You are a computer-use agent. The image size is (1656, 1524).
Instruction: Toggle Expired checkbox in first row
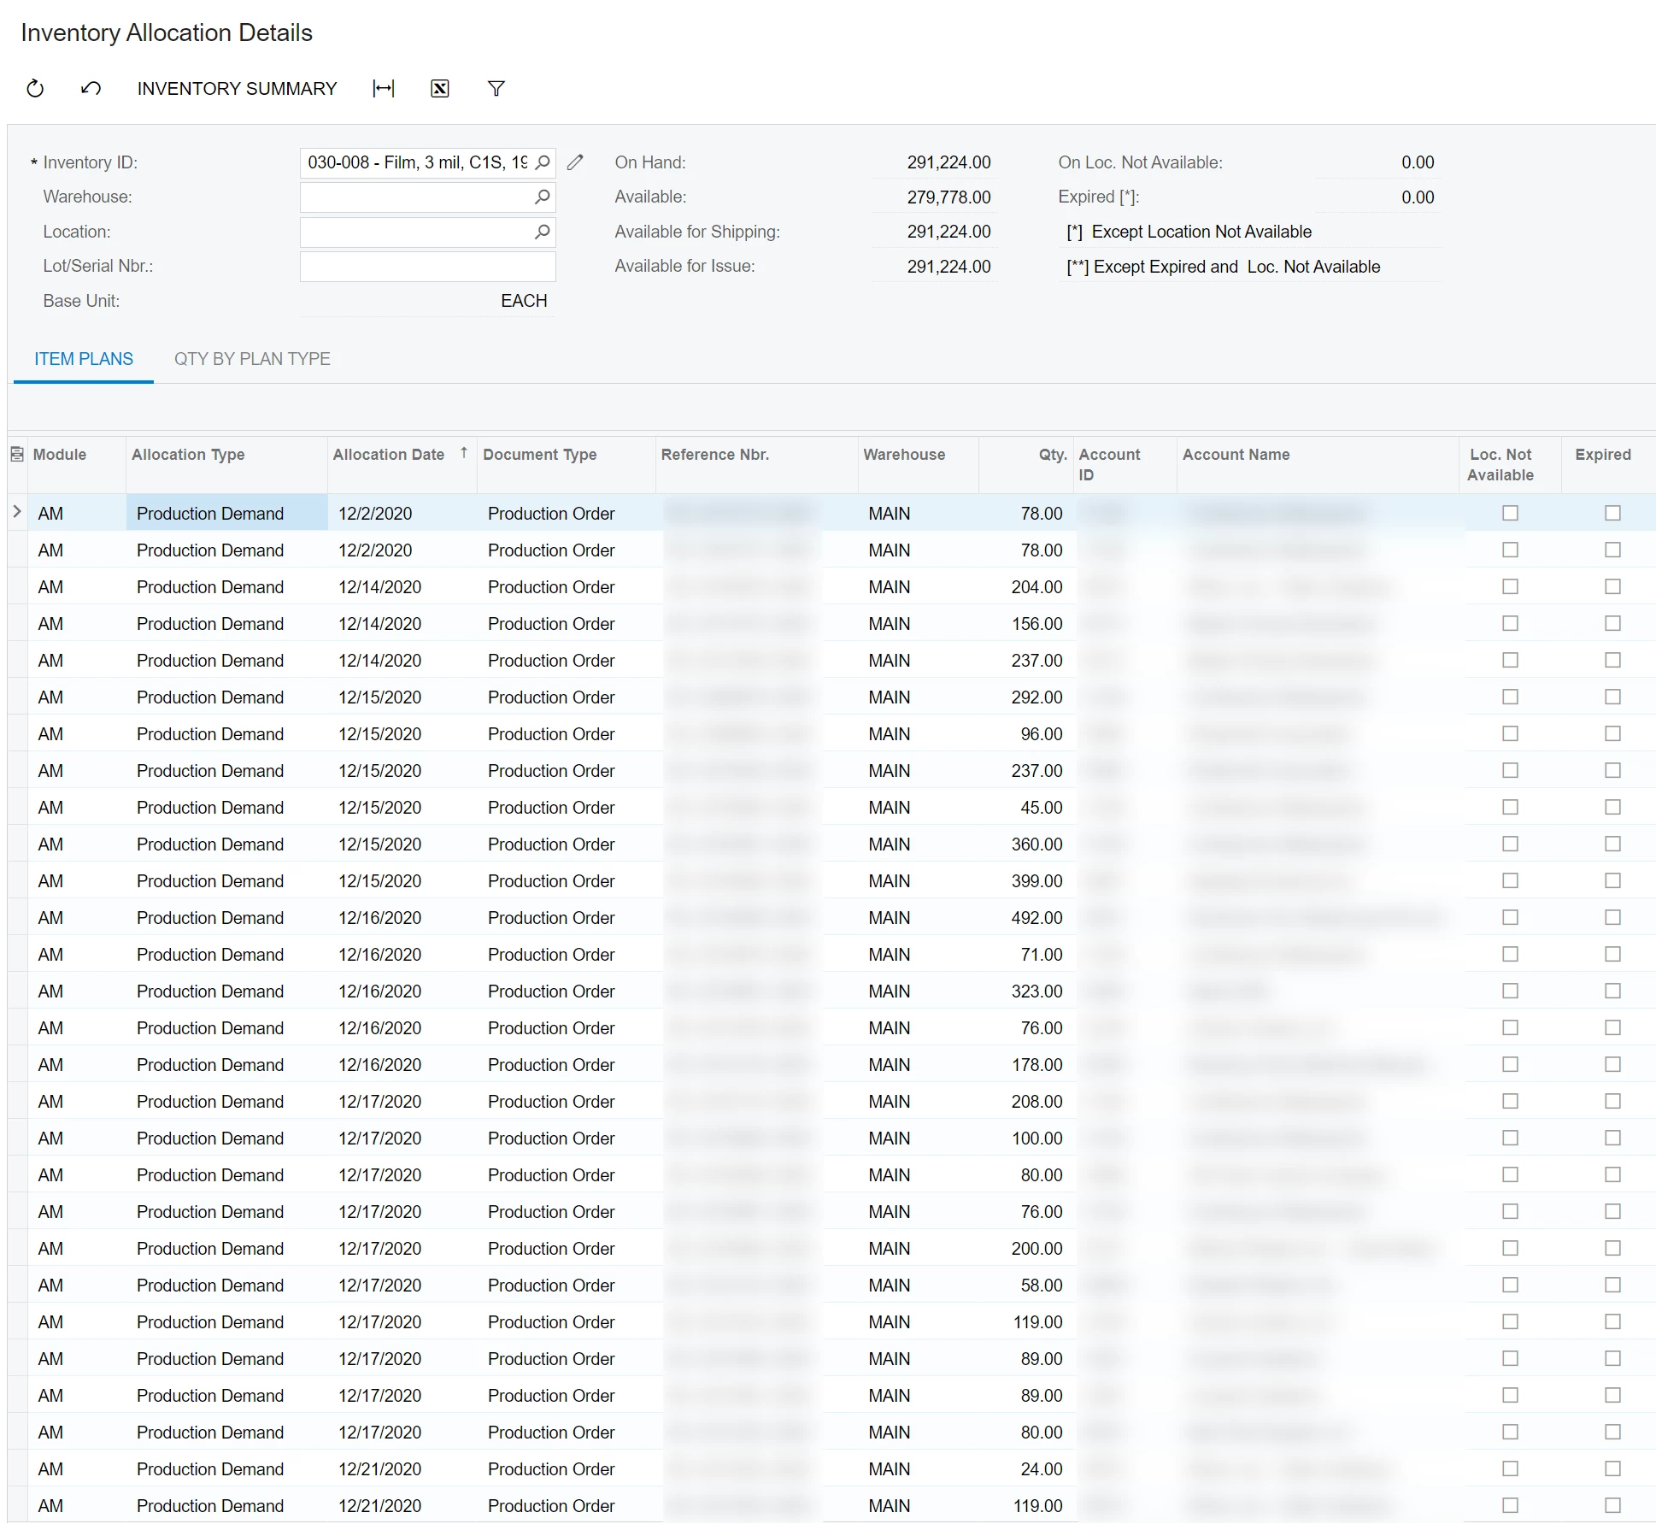[x=1612, y=514]
